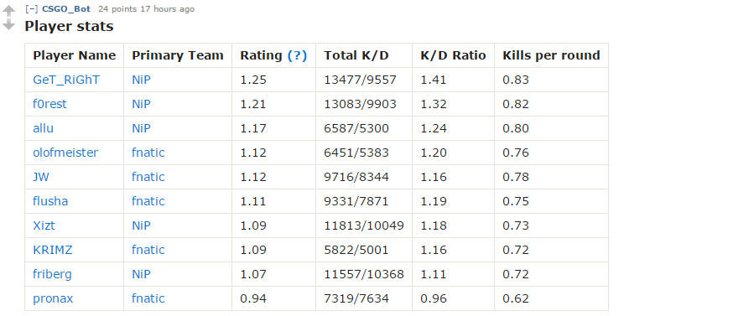Image resolution: width=754 pixels, height=316 pixels.
Task: Open fnatic team link in olofmeister row
Action: pos(148,153)
